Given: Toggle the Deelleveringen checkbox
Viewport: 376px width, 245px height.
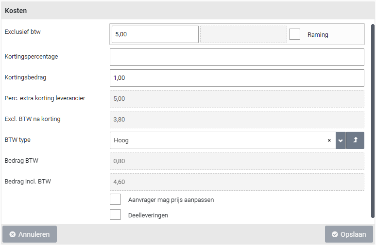Looking at the screenshot, I should [116, 215].
